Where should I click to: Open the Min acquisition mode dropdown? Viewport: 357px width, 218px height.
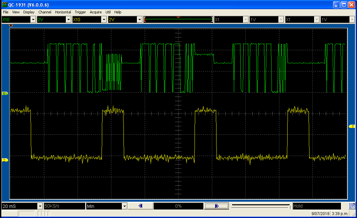(124, 206)
